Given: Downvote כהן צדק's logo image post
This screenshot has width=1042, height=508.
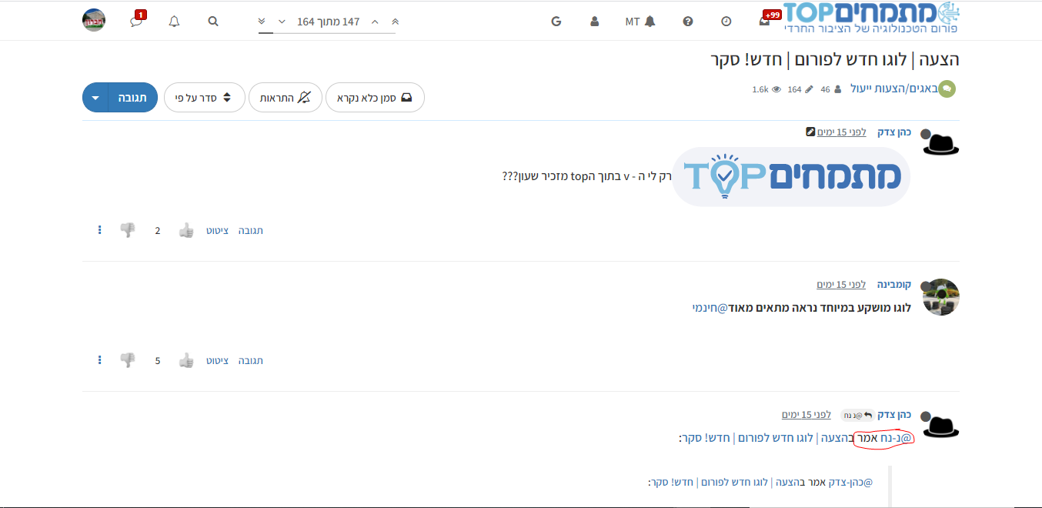Looking at the screenshot, I should tap(128, 230).
